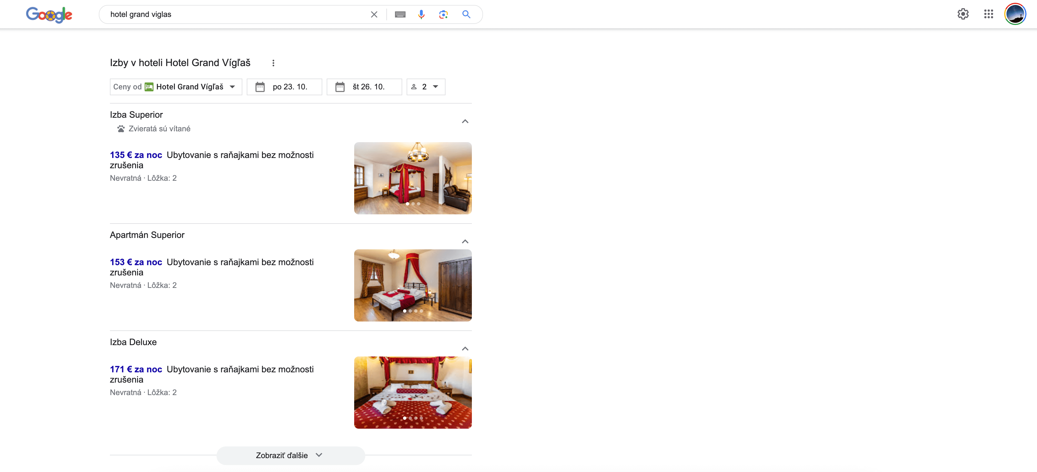Collapse the Apartmán Superior section
The width and height of the screenshot is (1037, 472).
465,242
